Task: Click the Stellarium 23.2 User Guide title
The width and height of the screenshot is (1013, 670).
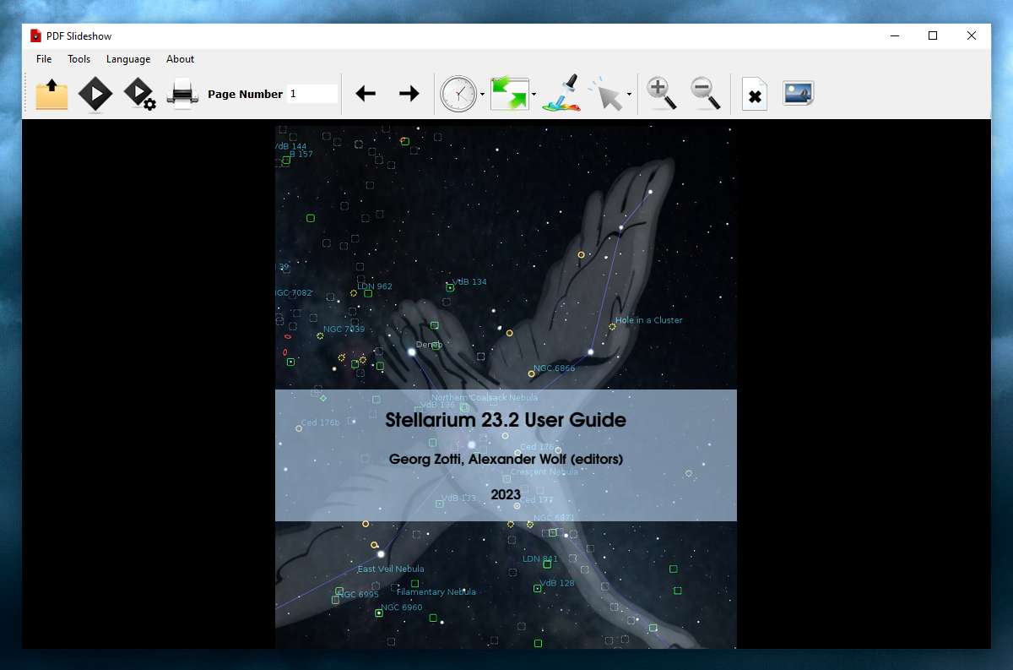Action: coord(506,420)
